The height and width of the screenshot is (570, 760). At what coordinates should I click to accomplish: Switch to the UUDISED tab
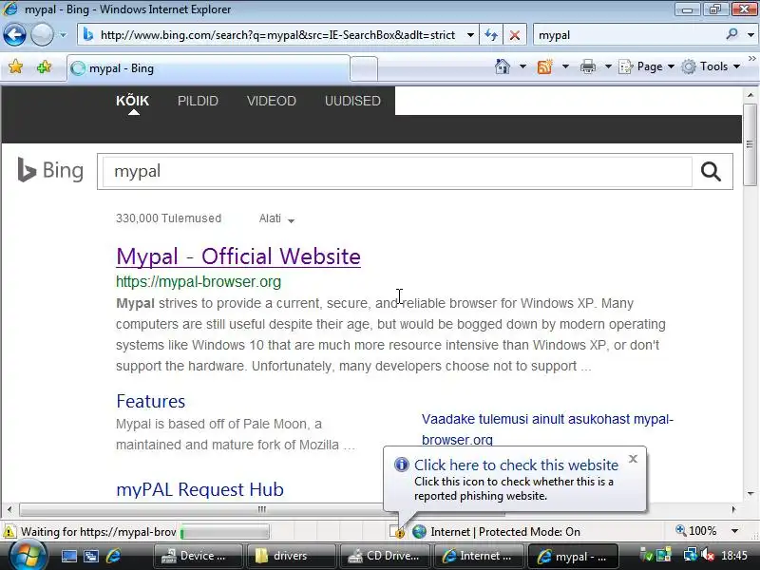click(352, 101)
